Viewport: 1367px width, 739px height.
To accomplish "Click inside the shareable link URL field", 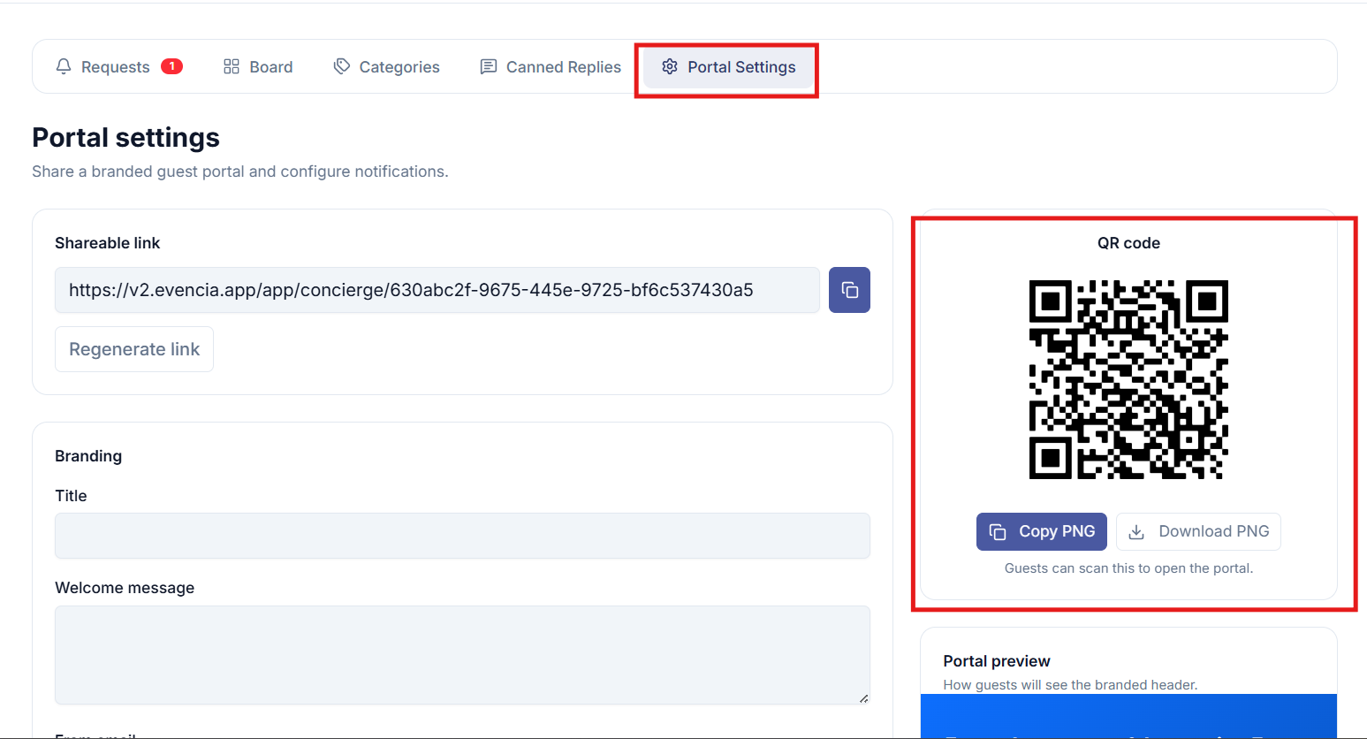I will pyautogui.click(x=437, y=290).
